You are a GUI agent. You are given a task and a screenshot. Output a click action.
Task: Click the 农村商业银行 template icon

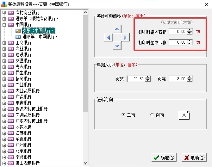coord(11,13)
